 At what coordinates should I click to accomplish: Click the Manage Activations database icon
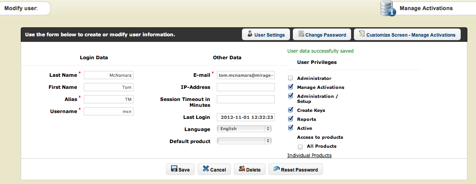(388, 9)
